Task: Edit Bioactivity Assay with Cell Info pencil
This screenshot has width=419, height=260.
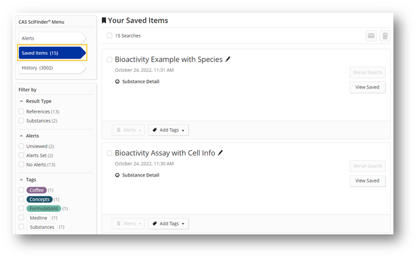Action: tap(220, 153)
